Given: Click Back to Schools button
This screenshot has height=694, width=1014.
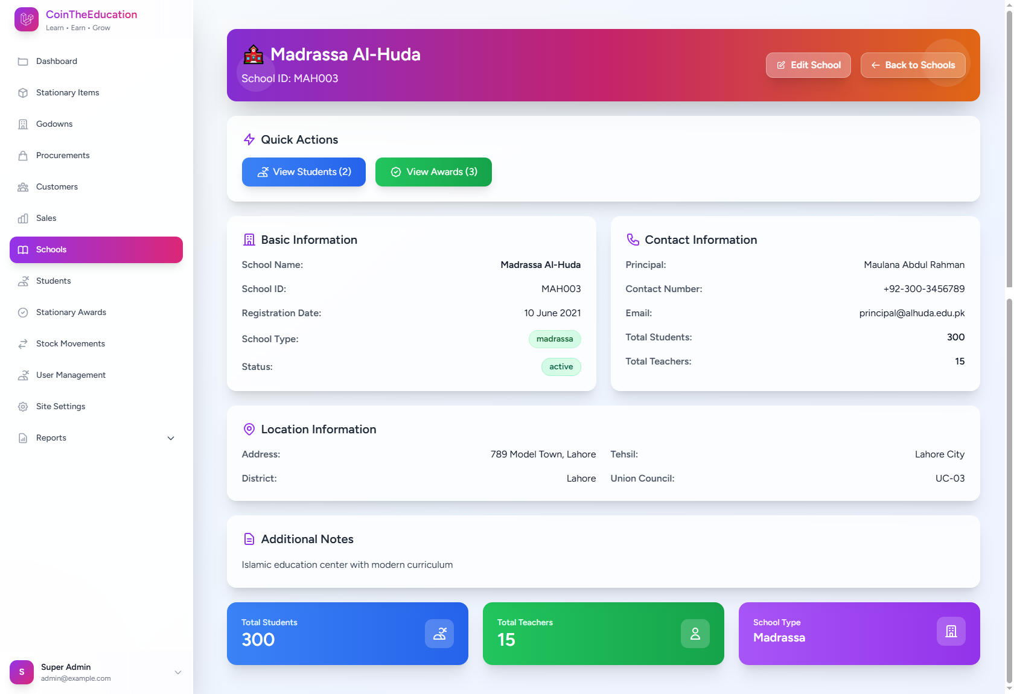Looking at the screenshot, I should coord(913,65).
